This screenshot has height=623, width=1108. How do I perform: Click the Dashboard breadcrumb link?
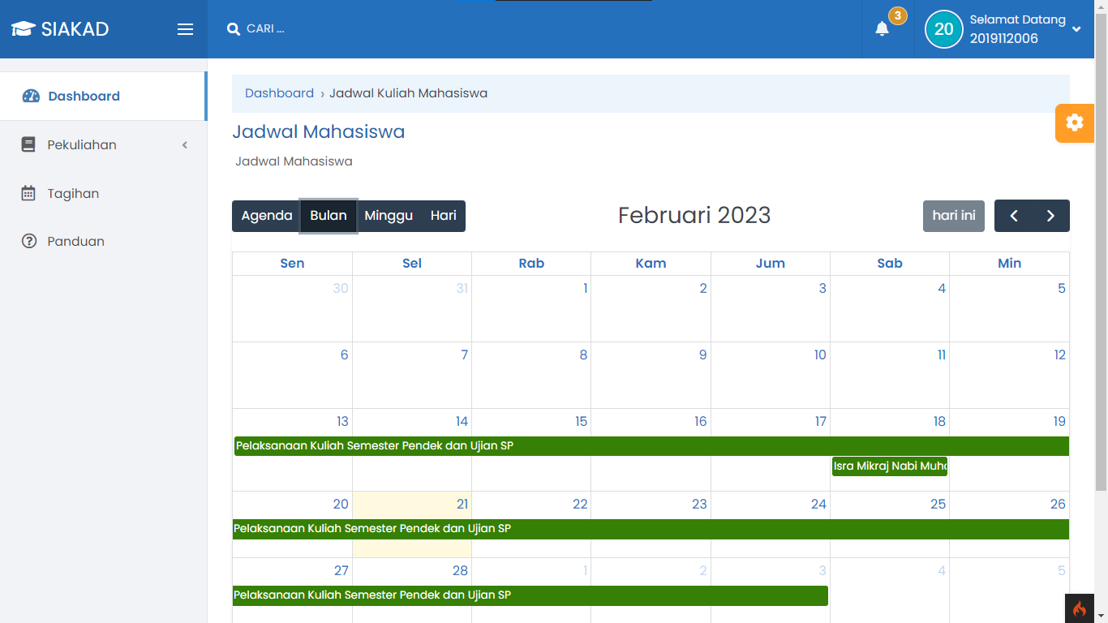tap(279, 93)
